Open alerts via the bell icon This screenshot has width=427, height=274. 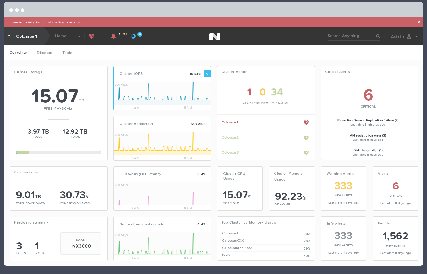[x=113, y=36]
